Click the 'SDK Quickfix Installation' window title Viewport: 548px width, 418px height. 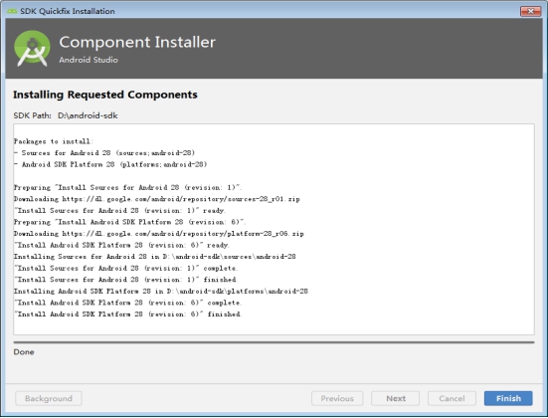[68, 11]
